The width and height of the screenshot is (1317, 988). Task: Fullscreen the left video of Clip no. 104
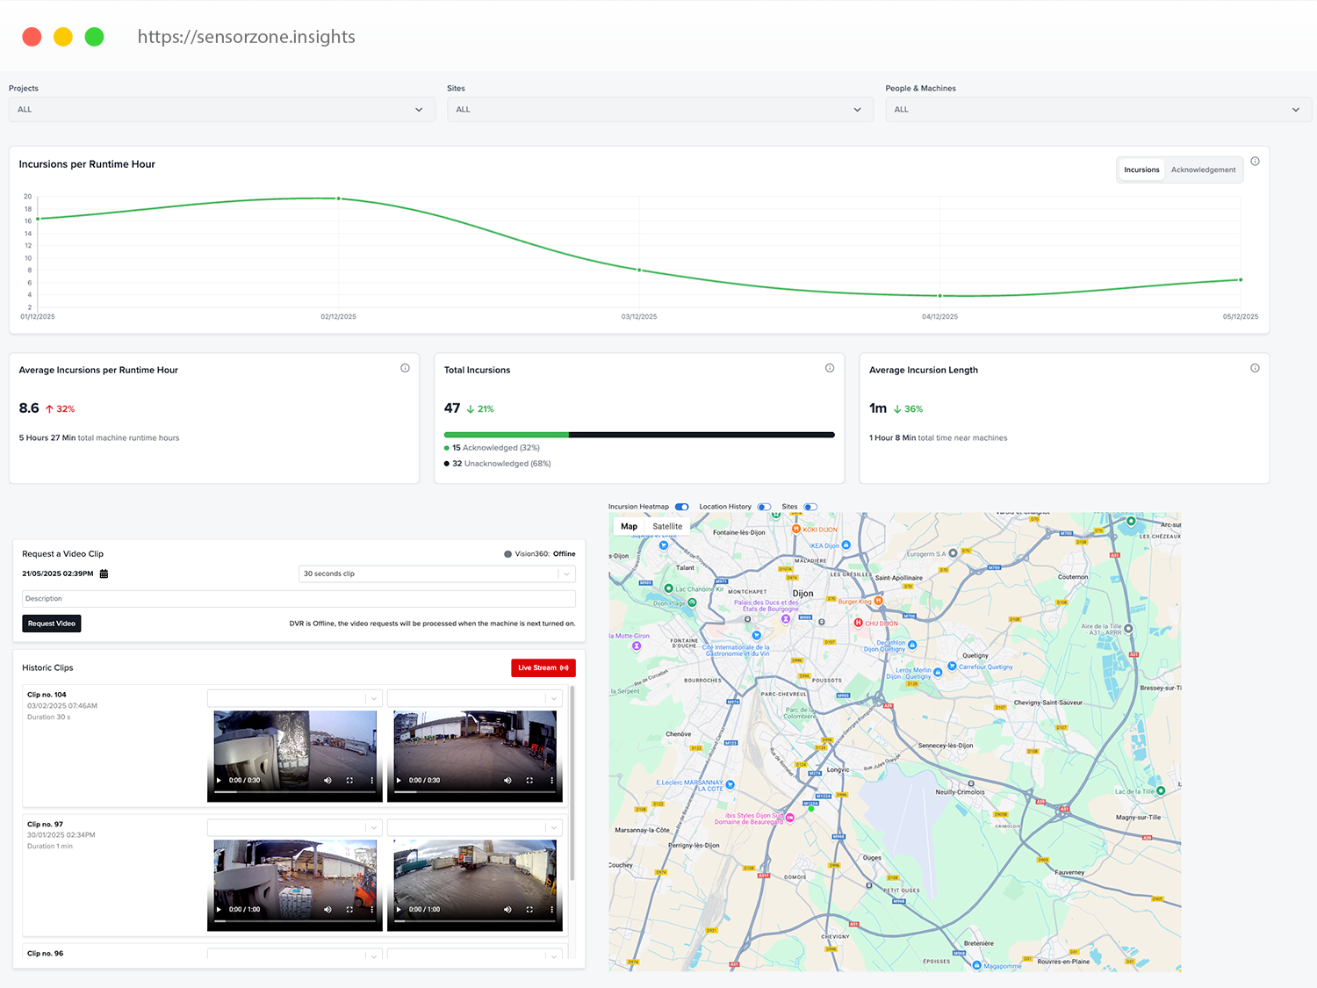click(349, 780)
